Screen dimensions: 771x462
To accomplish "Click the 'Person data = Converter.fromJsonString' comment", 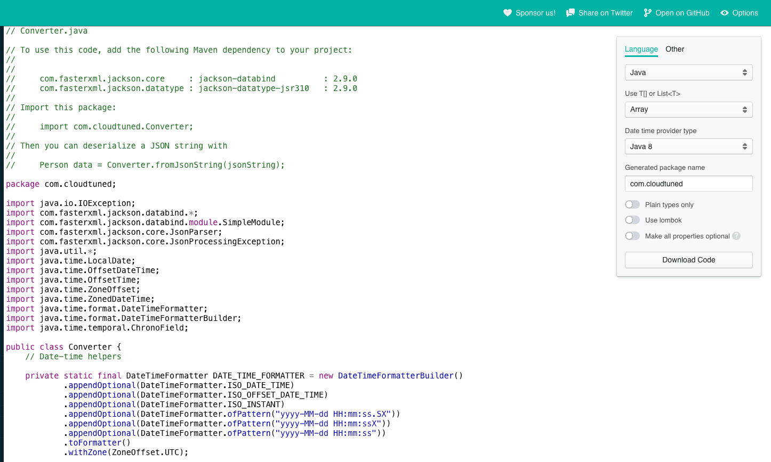I will [x=145, y=165].
